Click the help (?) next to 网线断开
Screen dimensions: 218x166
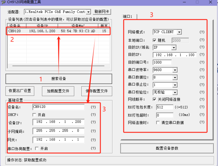pyautogui.click(x=202, y=99)
